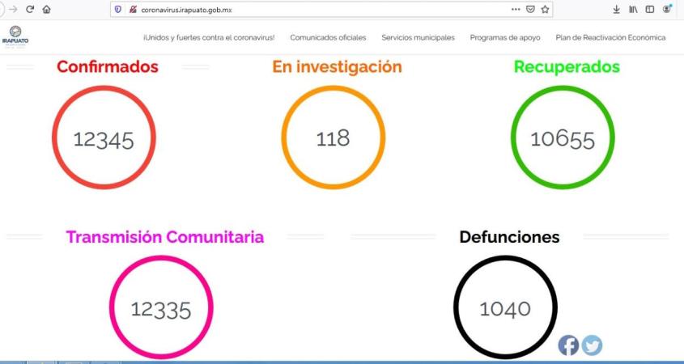This screenshot has width=684, height=364.
Task: Open Comunicados oficiales menu item
Action: [328, 38]
